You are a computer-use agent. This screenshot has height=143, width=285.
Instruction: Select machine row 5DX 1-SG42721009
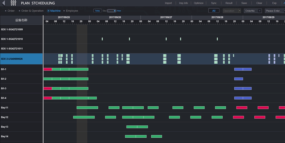pos(21,30)
